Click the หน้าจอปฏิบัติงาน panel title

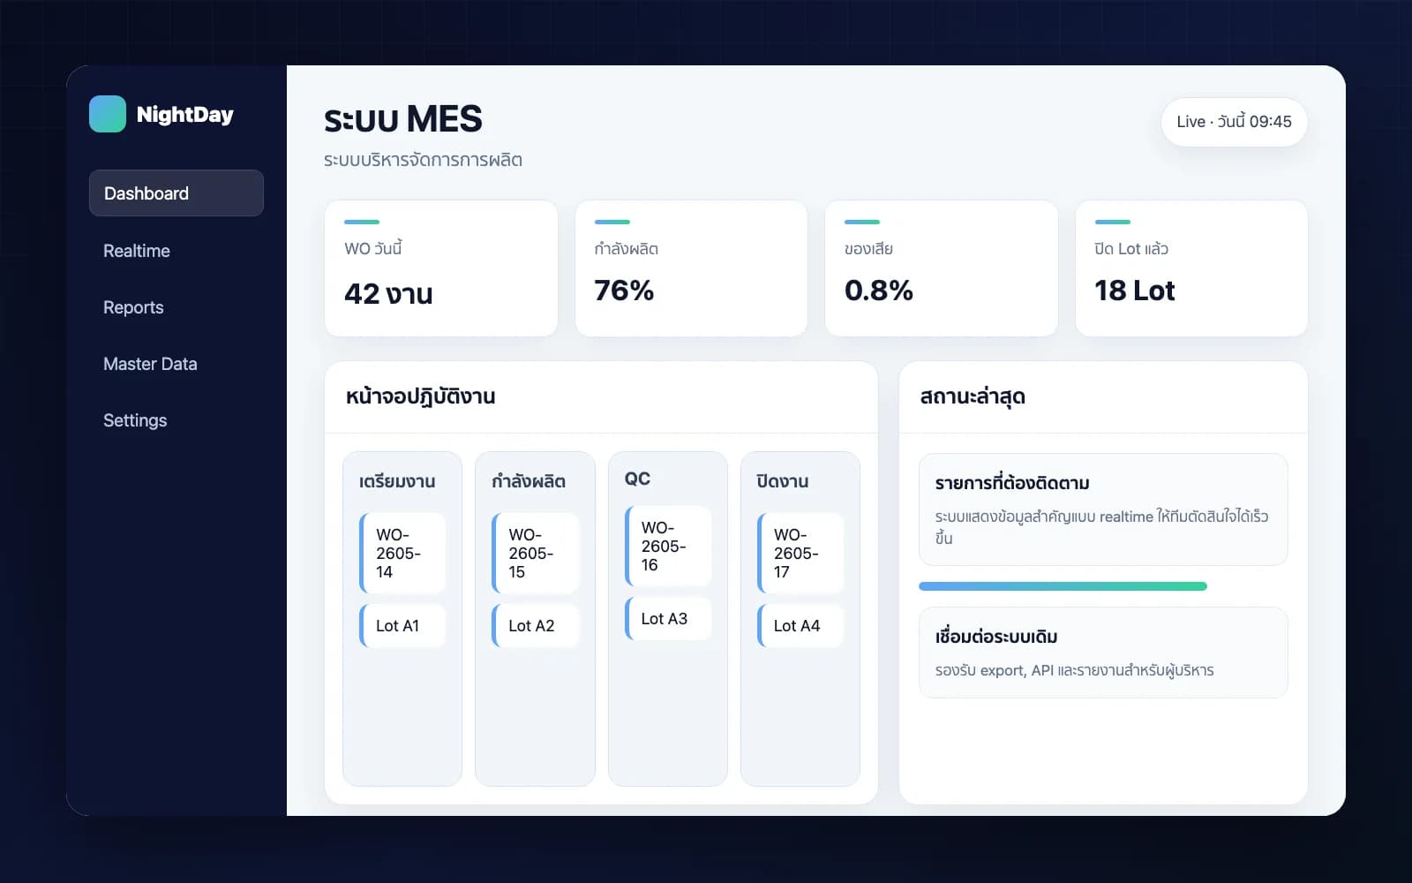tap(420, 396)
